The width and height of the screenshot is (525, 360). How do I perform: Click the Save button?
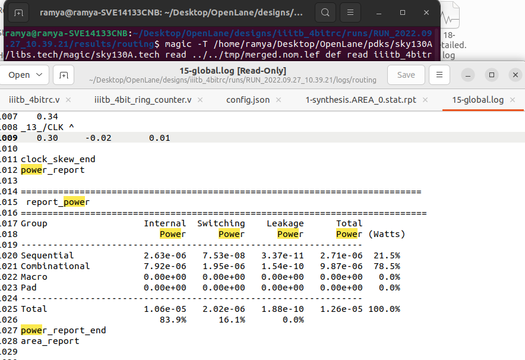click(406, 75)
